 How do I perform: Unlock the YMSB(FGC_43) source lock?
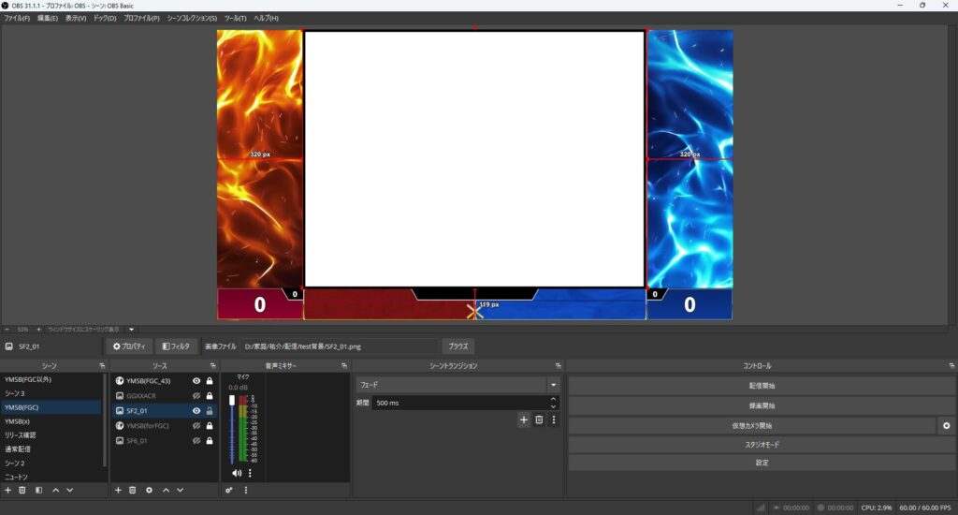pos(210,380)
